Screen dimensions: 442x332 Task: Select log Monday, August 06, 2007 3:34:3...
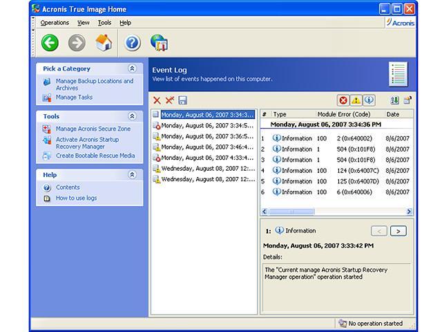pyautogui.click(x=207, y=115)
